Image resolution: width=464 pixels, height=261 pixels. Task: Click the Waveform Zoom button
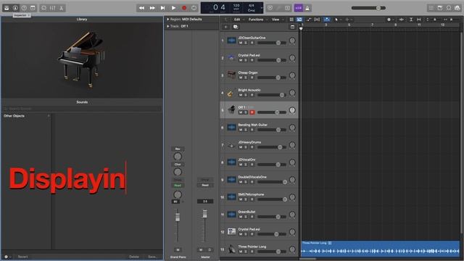(x=401, y=20)
